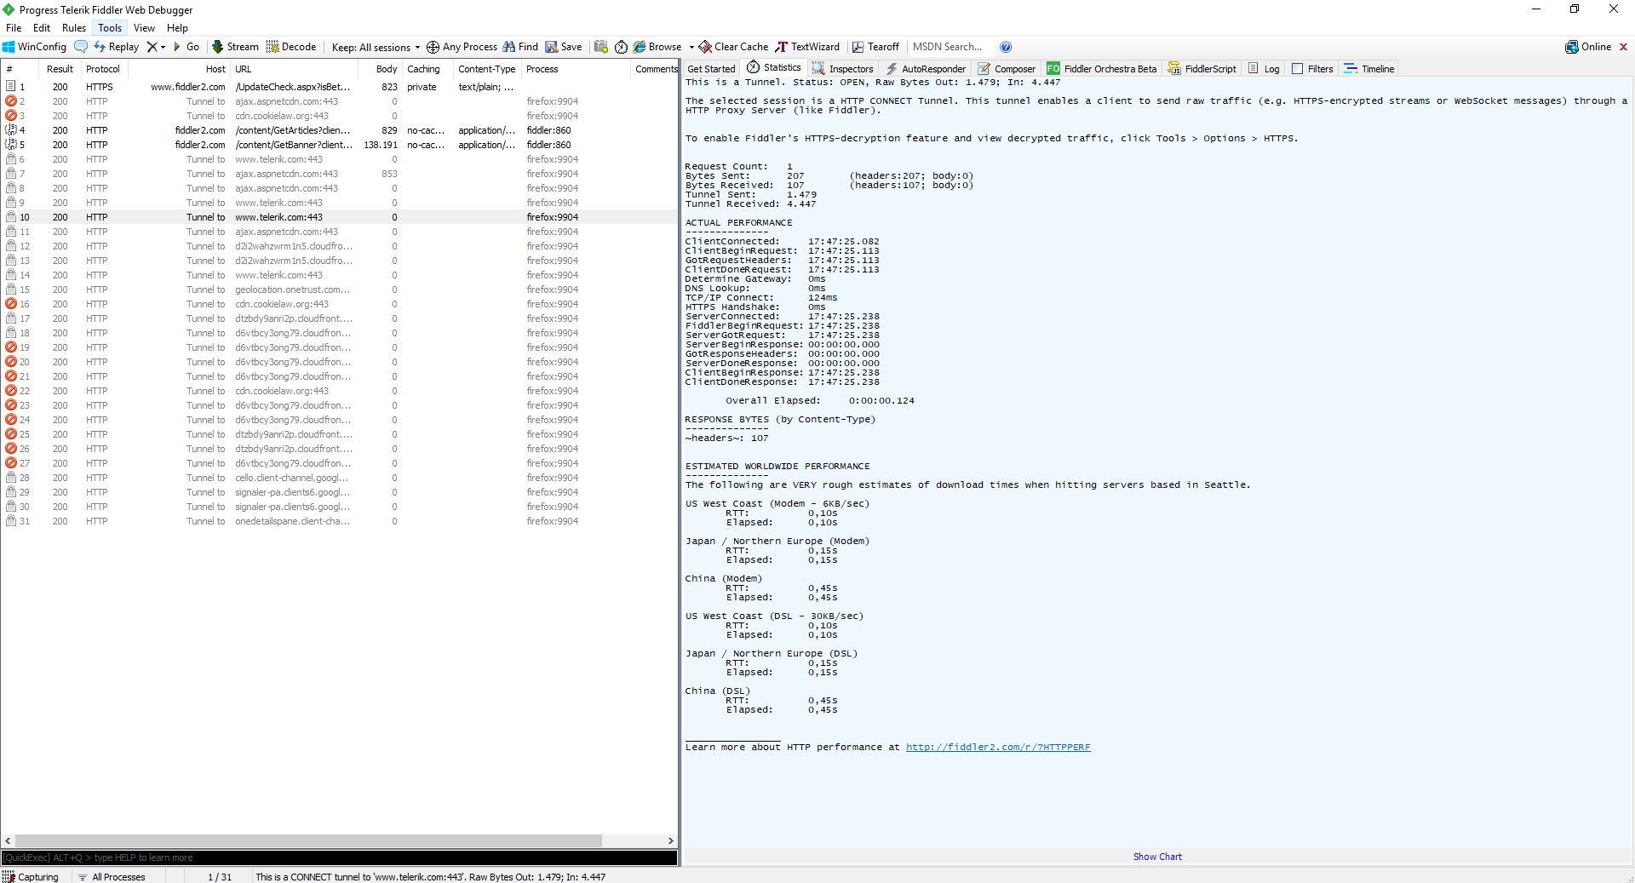Select the Statistics tab

coord(774,67)
